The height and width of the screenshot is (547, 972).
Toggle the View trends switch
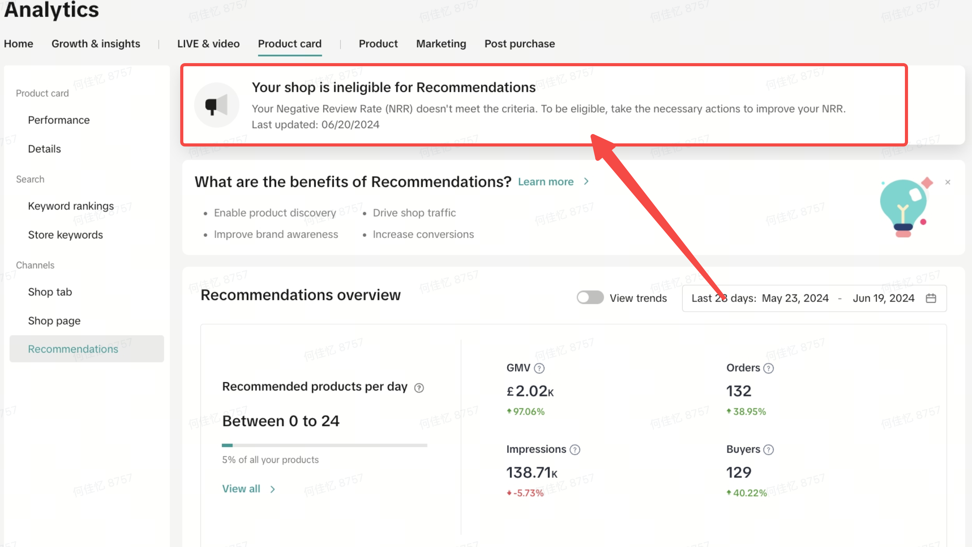(x=590, y=298)
